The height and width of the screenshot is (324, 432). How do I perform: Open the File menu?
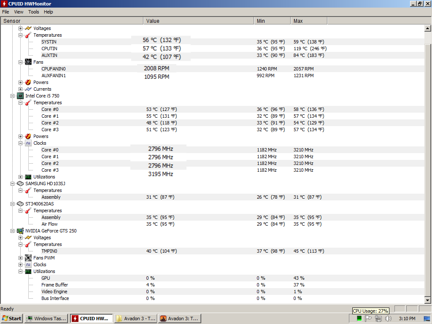[x=5, y=12]
